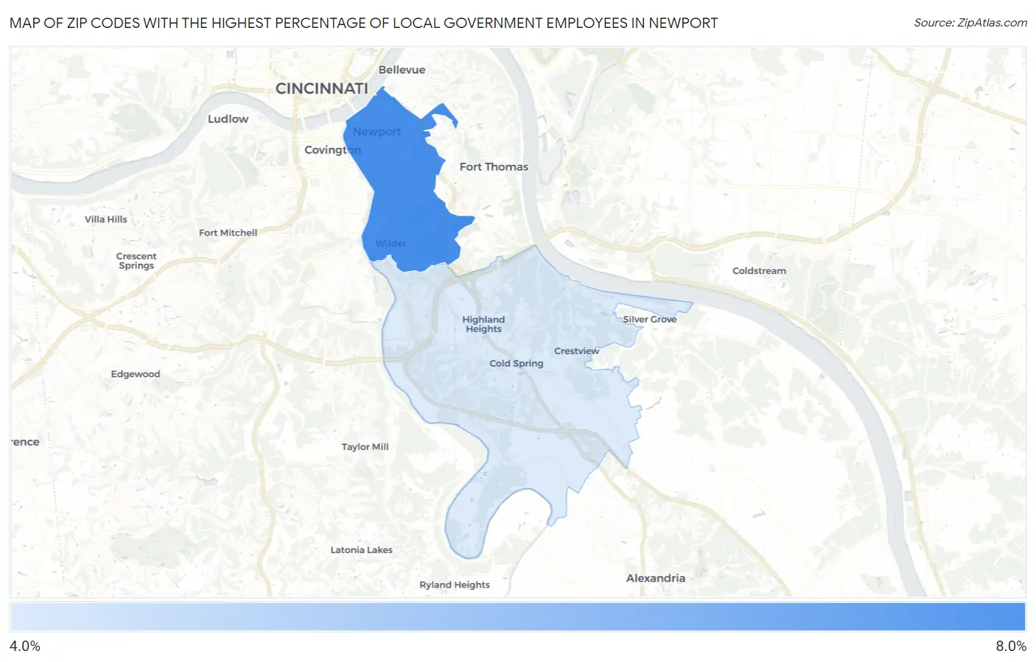Click the Crestview map label
This screenshot has height=662, width=1036.
576,351
